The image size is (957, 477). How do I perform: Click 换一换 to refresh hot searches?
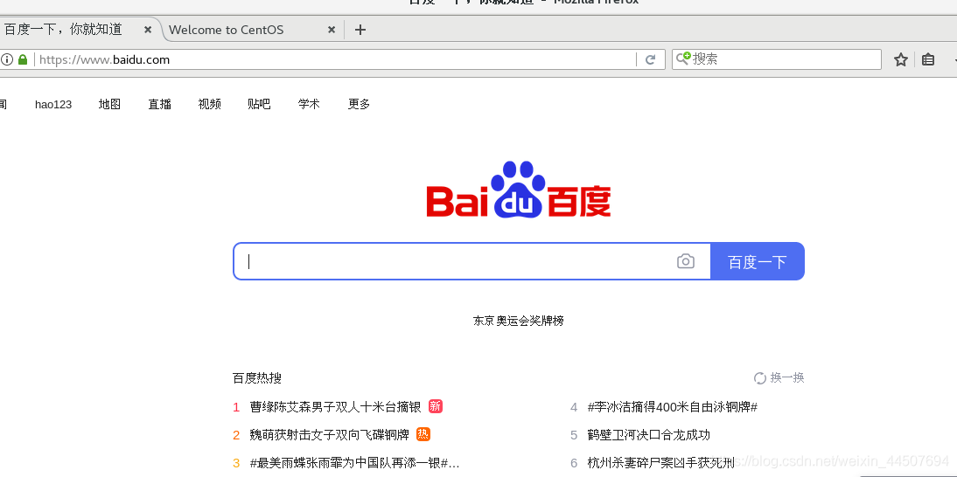(x=787, y=377)
